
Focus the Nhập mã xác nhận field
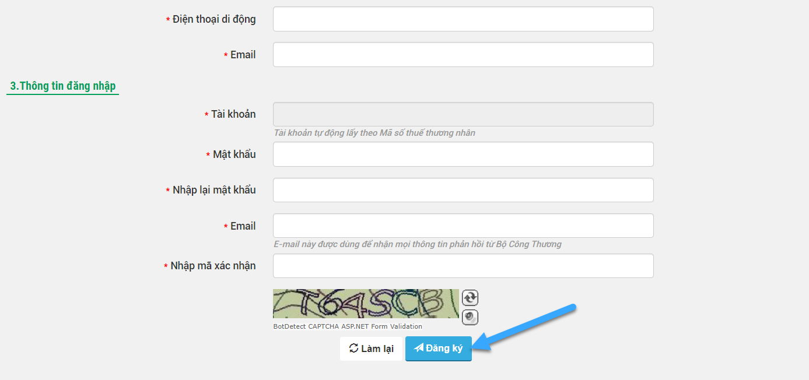coord(463,266)
